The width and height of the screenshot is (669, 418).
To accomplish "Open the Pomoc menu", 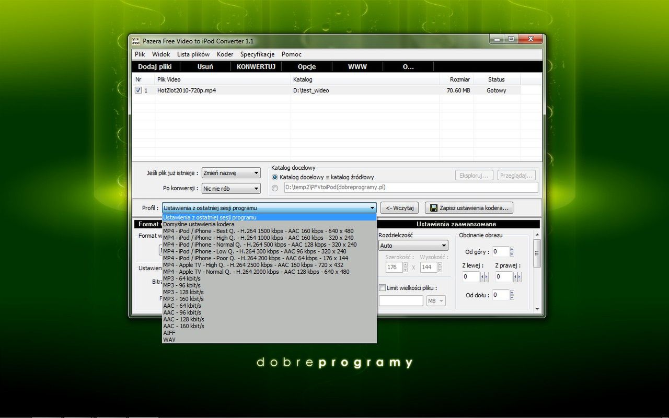I will pos(291,54).
